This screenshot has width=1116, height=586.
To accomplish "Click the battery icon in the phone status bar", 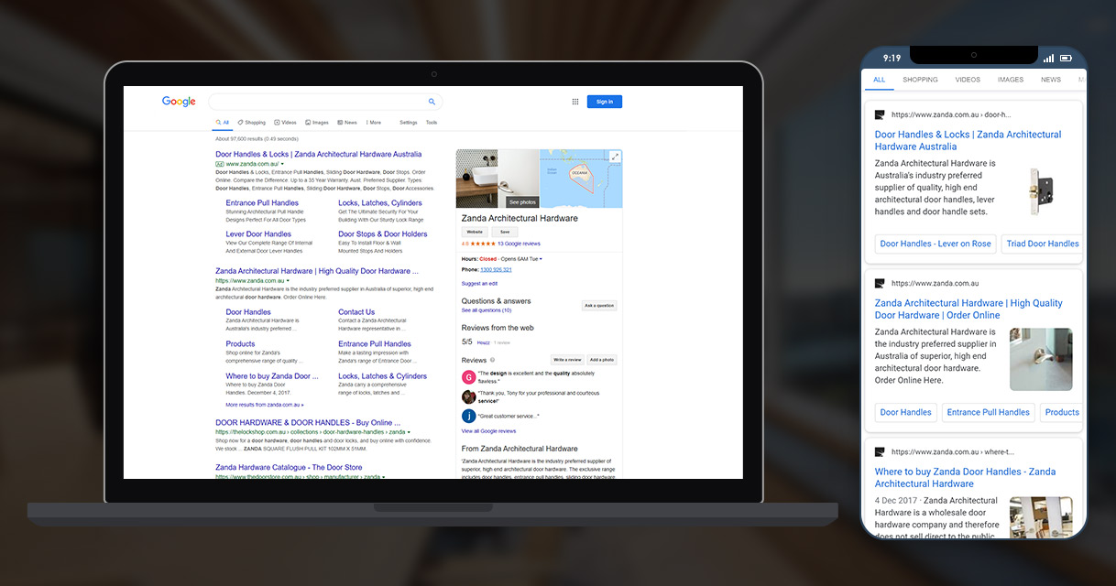I will coord(1066,58).
